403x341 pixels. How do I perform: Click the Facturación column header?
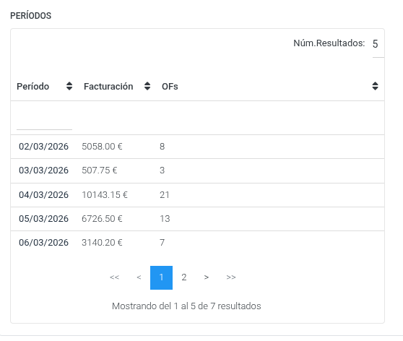(x=108, y=87)
